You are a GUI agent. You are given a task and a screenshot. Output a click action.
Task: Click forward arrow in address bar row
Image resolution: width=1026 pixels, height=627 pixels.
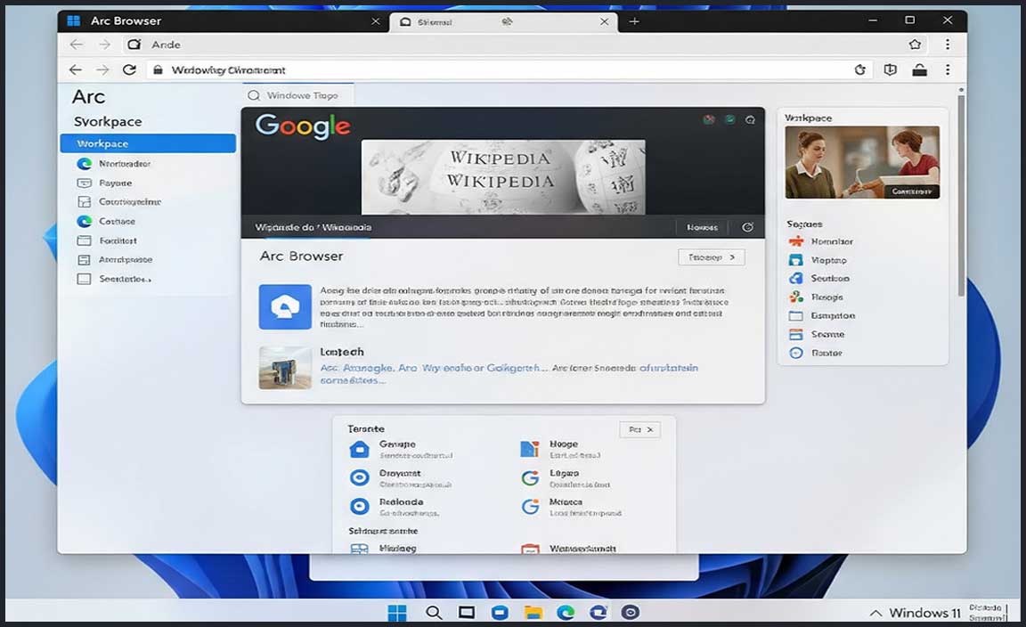102,70
